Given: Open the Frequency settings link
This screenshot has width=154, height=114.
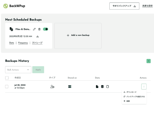Looking at the screenshot, I should pos(23,43).
